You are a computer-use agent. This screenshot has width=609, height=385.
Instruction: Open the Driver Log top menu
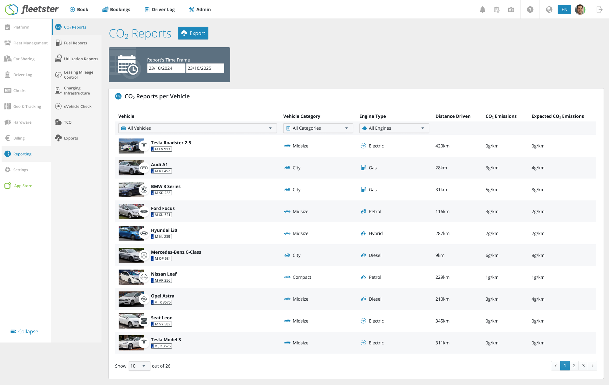pos(160,10)
